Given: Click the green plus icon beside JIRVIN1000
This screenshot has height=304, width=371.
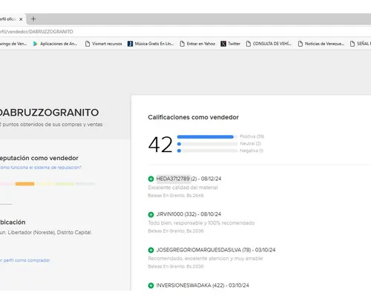Looking at the screenshot, I should (151, 214).
